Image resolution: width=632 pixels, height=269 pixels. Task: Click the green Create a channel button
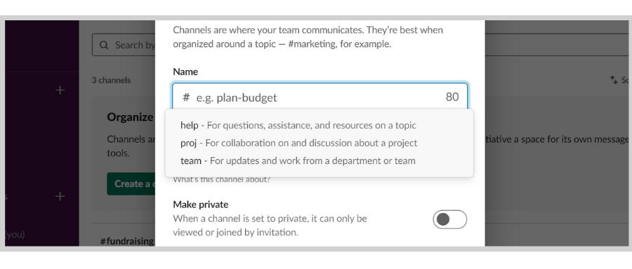click(131, 184)
